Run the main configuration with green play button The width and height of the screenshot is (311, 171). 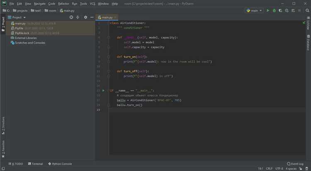point(268,11)
